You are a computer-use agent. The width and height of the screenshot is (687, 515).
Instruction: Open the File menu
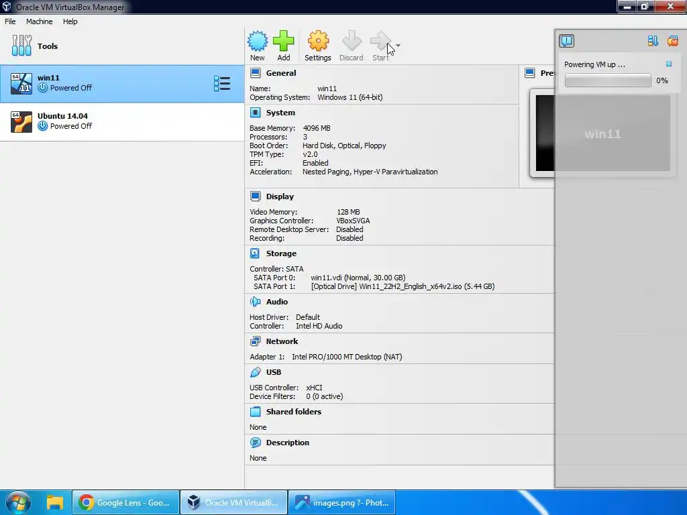(x=10, y=21)
